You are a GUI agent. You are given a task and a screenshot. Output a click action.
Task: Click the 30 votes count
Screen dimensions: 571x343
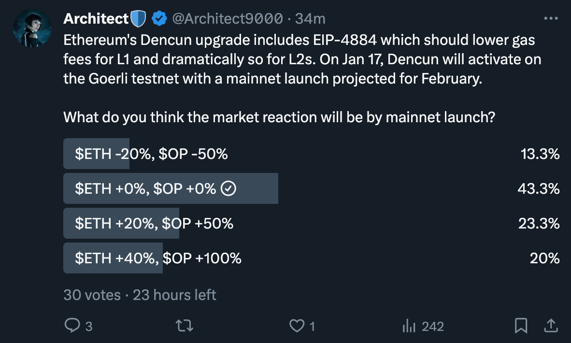point(92,295)
